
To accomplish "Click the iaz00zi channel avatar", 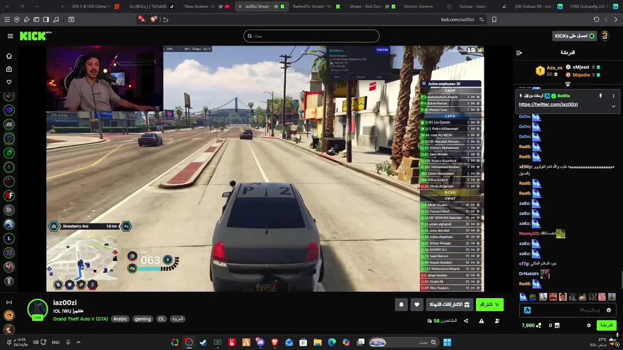I will 37,309.
